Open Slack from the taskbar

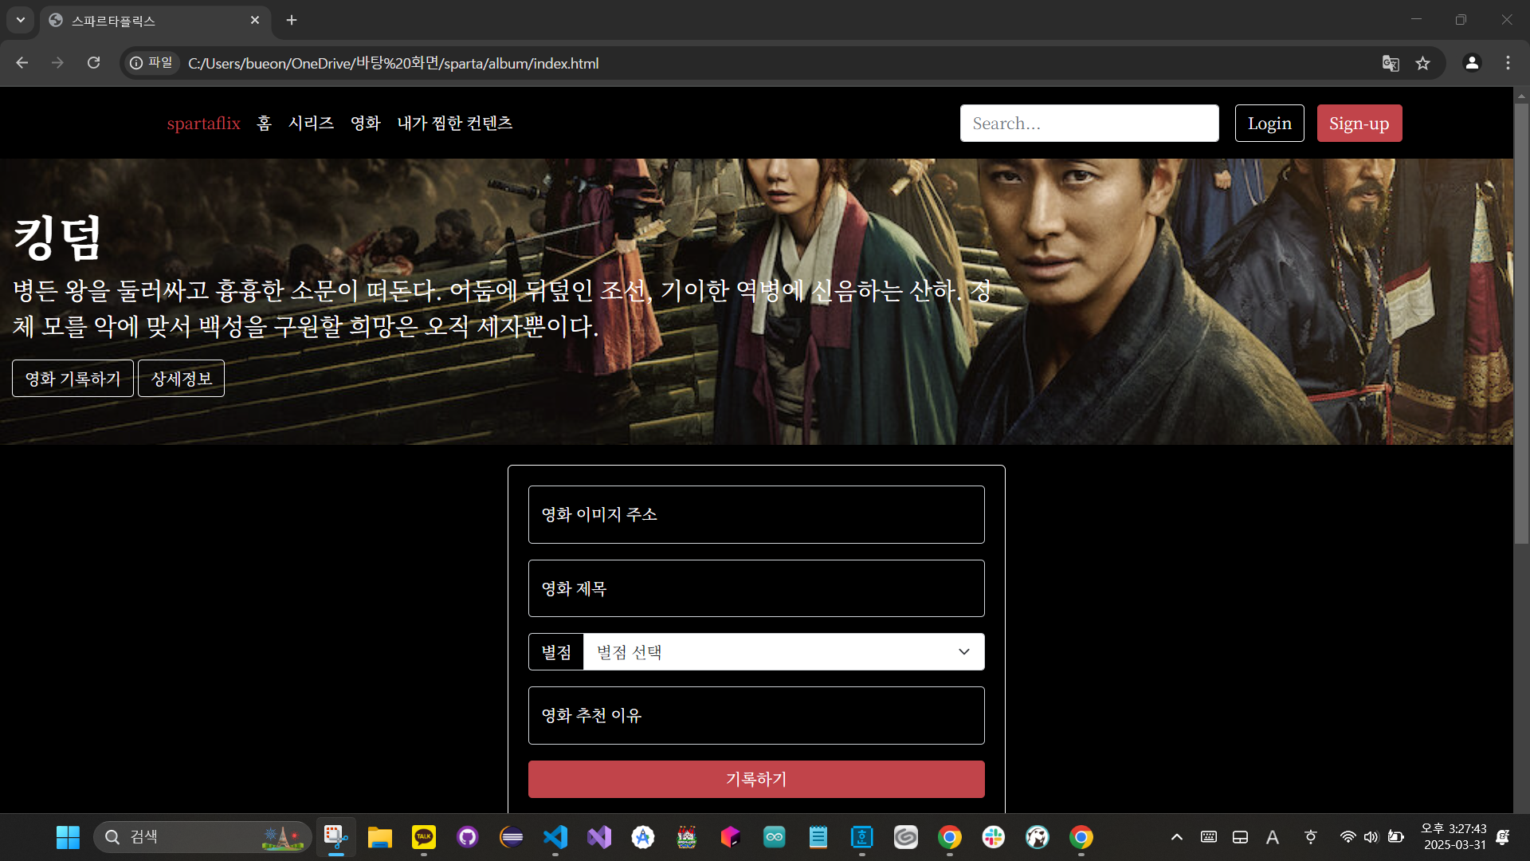(x=993, y=837)
